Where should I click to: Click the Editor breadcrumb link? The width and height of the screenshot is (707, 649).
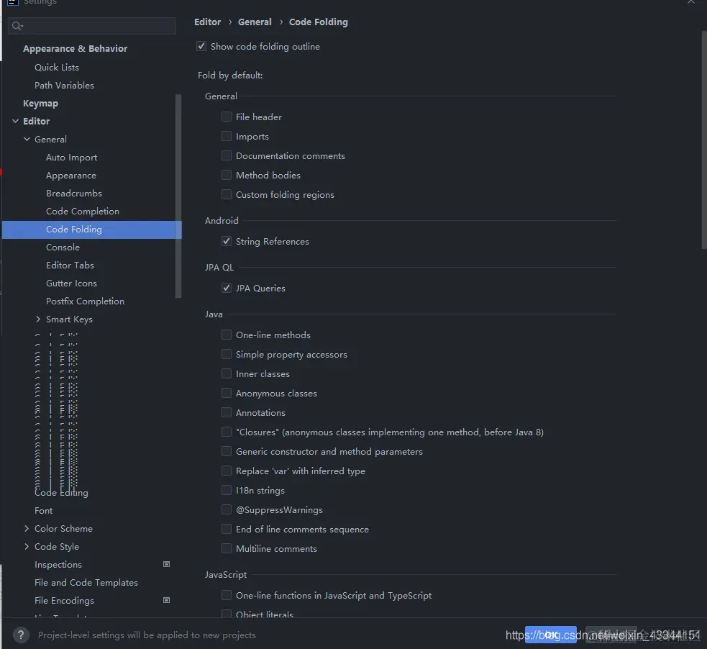tap(207, 22)
